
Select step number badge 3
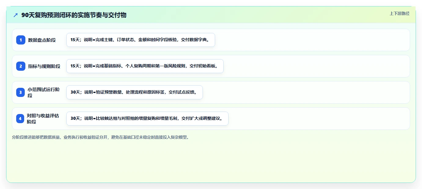pyautogui.click(x=21, y=92)
